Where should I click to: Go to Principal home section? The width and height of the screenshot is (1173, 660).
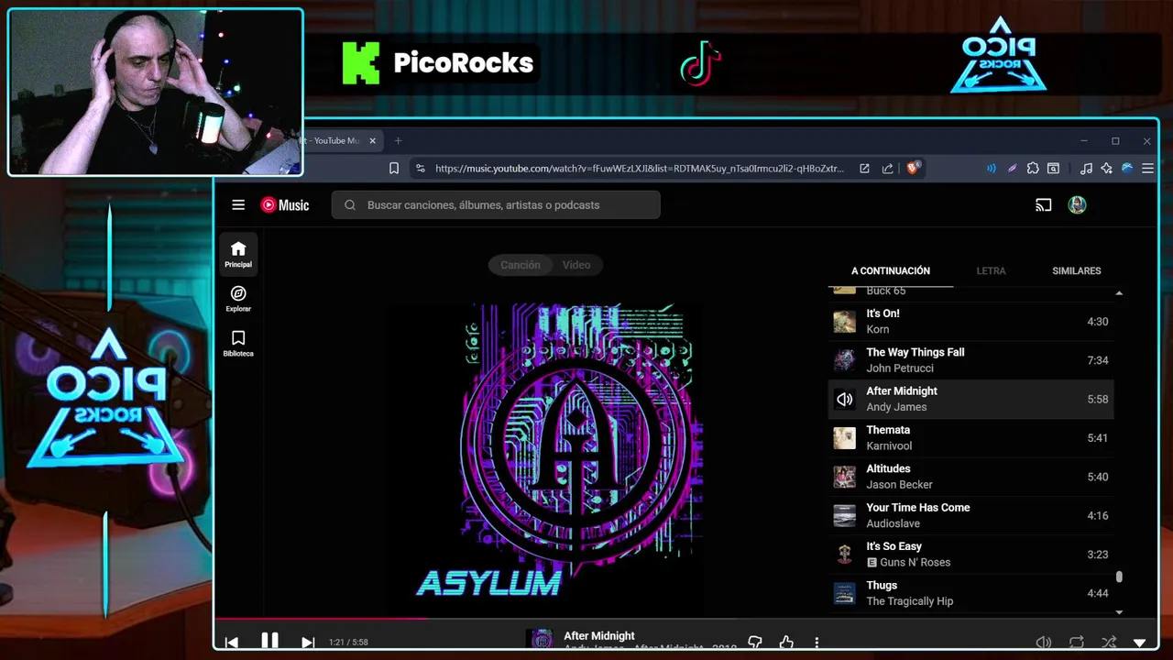coord(238,254)
